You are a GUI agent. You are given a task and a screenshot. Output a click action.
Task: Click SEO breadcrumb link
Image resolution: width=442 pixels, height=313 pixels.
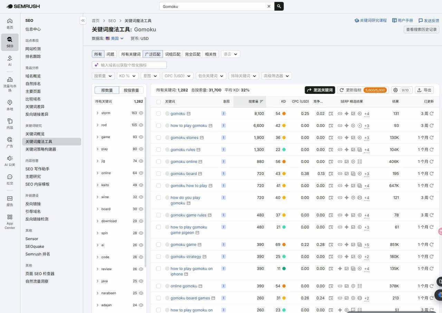[112, 21]
